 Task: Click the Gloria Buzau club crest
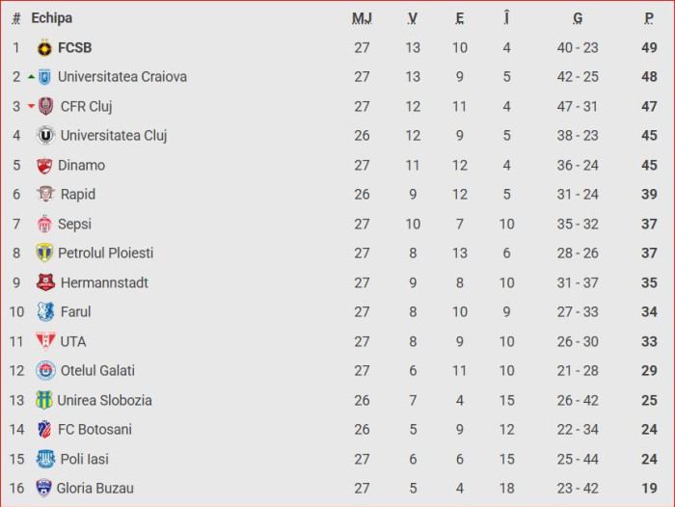44,489
